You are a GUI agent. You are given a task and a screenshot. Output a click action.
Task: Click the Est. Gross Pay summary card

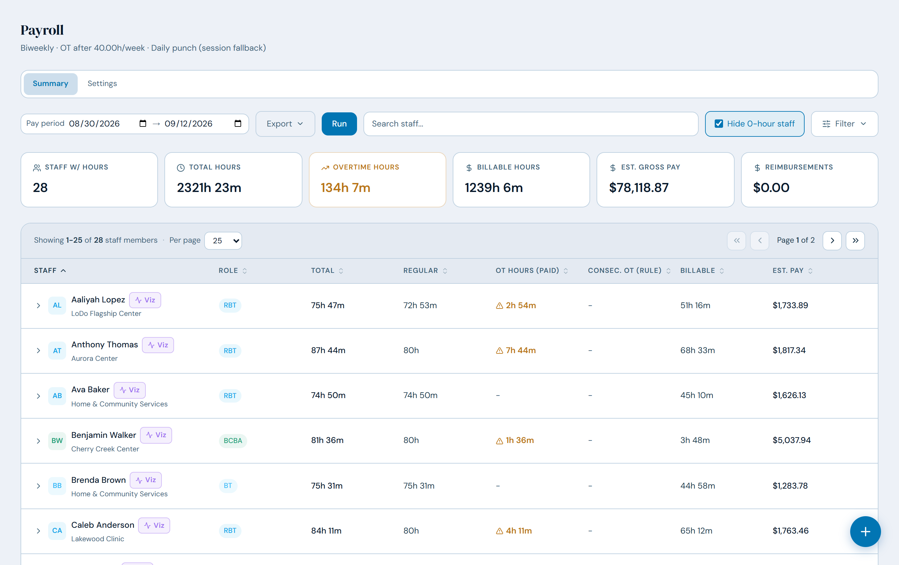tap(665, 179)
